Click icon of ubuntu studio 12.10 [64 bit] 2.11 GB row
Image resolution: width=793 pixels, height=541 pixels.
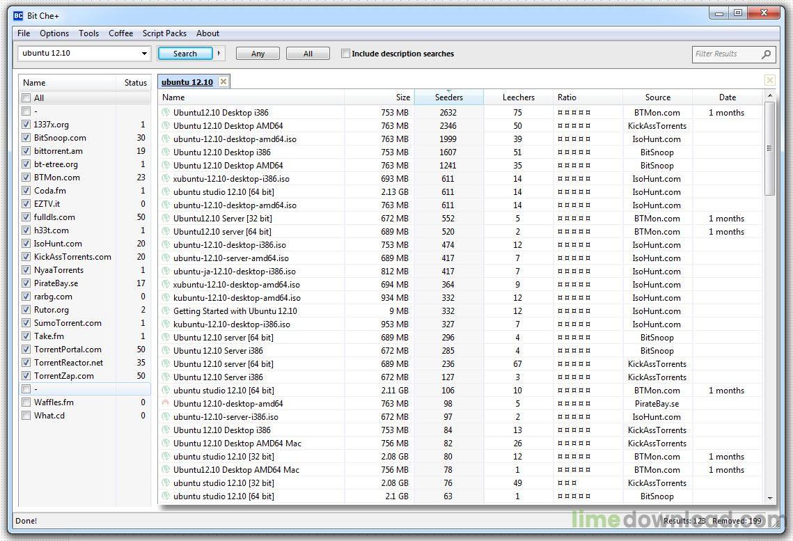pos(166,391)
